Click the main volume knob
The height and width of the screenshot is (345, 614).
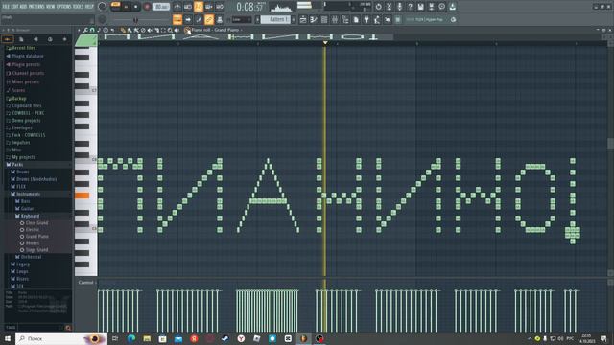coord(103,7)
